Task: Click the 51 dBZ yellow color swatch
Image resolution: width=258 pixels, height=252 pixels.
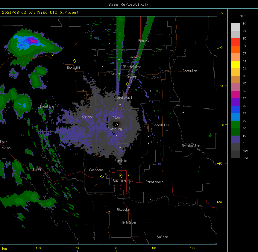Action: [x=235, y=65]
